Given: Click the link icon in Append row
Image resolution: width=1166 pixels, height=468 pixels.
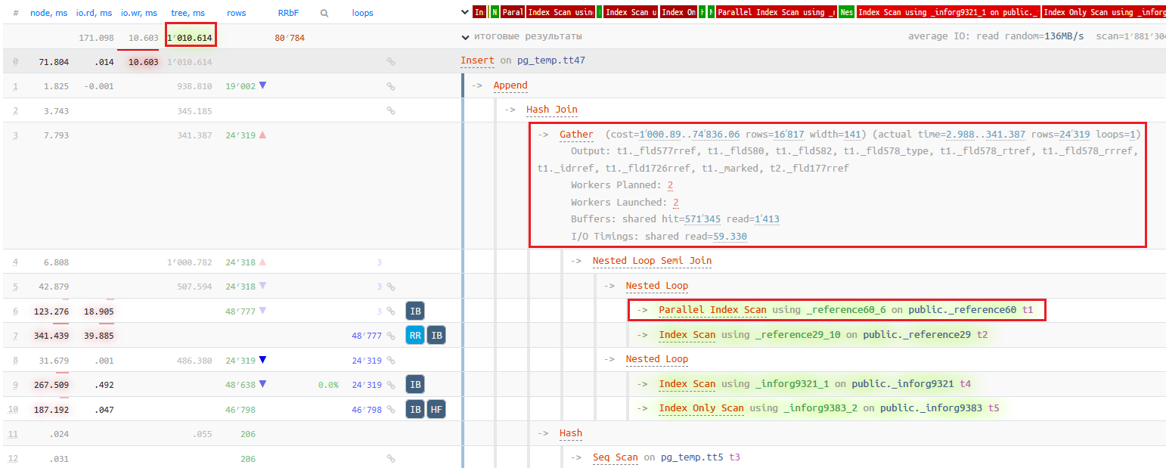Looking at the screenshot, I should (x=391, y=86).
